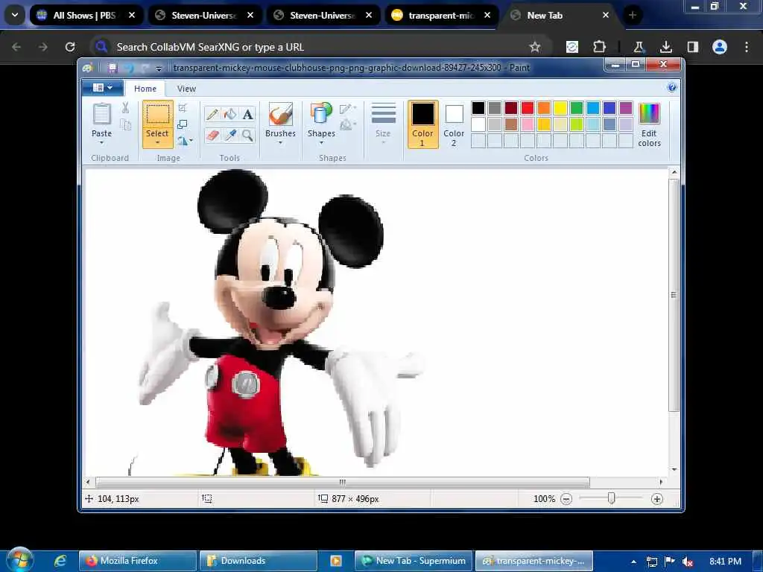Image resolution: width=763 pixels, height=572 pixels.
Task: Click the Cut scissors icon
Action: click(125, 107)
